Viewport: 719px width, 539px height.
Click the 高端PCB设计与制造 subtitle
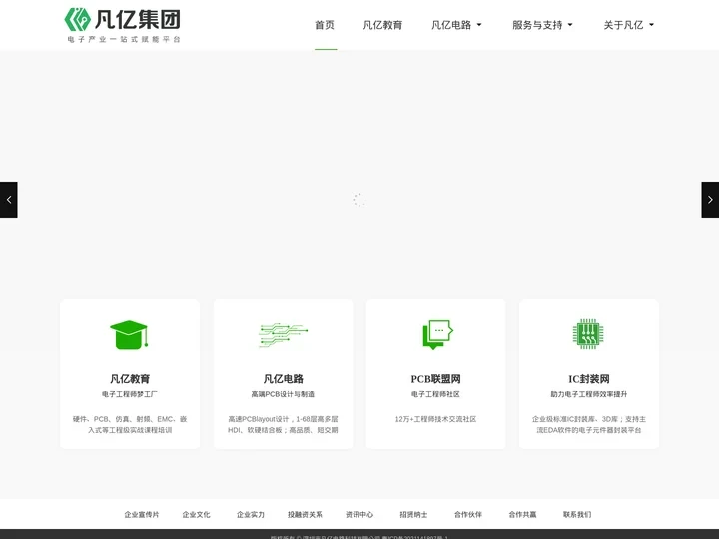pos(283,394)
